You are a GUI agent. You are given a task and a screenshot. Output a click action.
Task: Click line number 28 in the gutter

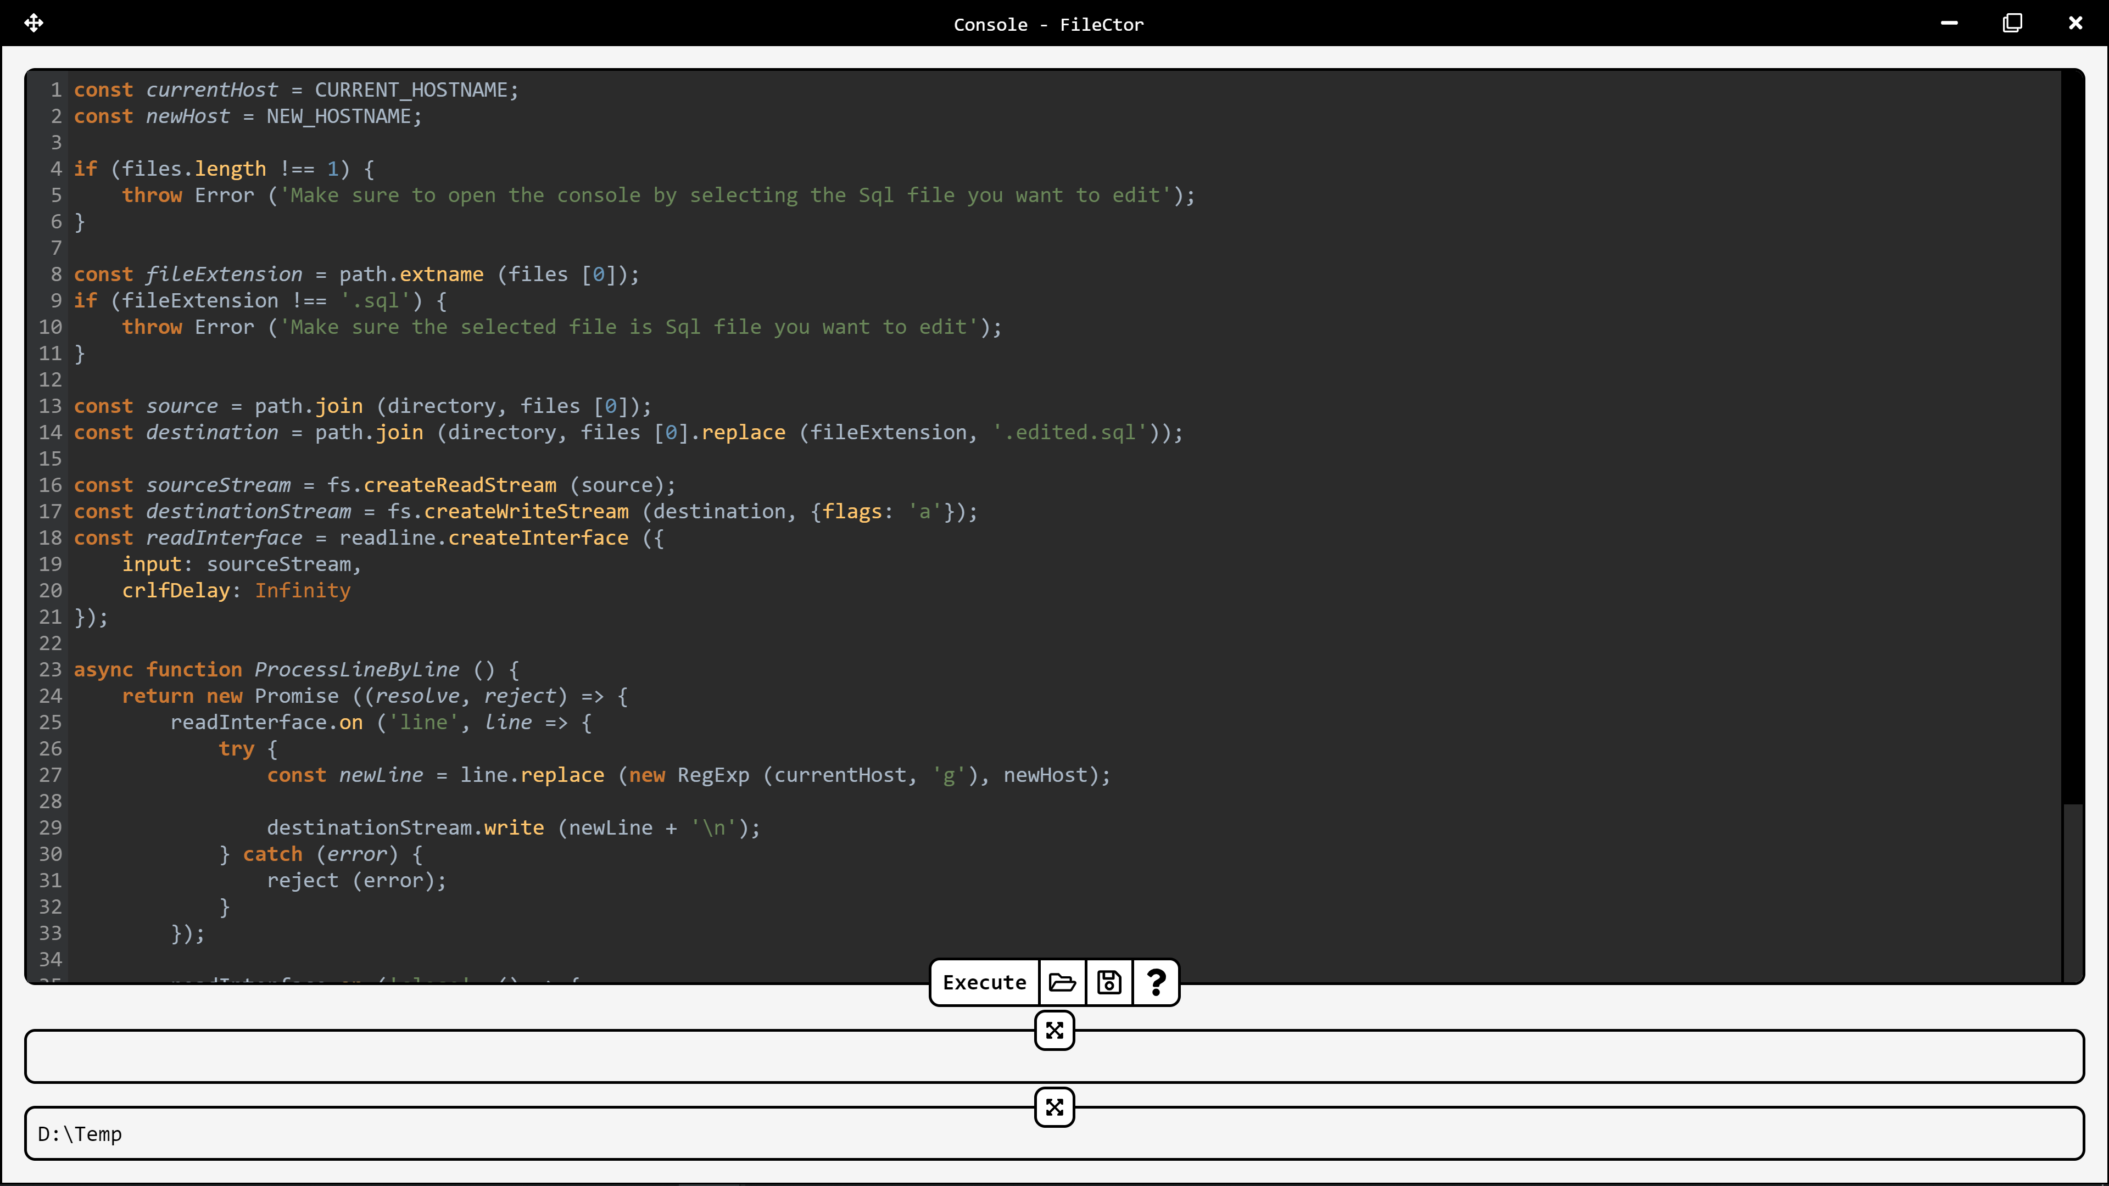tap(50, 801)
